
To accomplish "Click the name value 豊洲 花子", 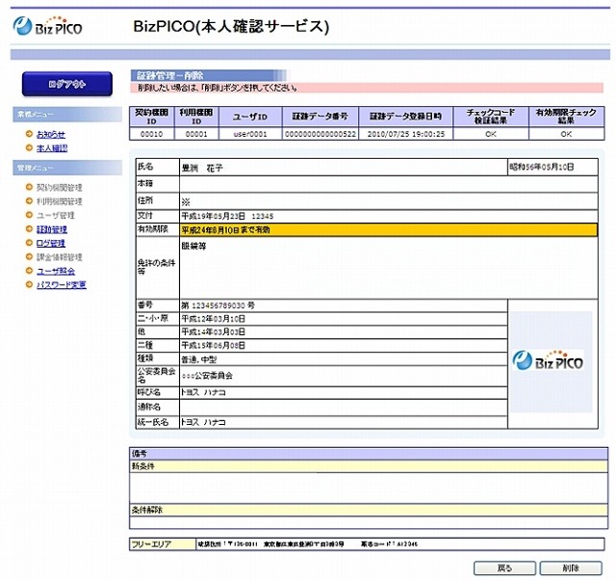I will click(202, 168).
